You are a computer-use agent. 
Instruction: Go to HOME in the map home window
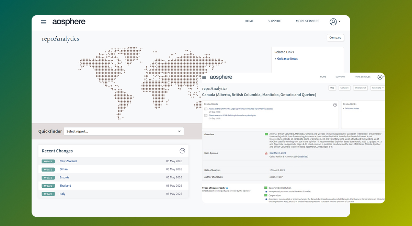click(249, 21)
